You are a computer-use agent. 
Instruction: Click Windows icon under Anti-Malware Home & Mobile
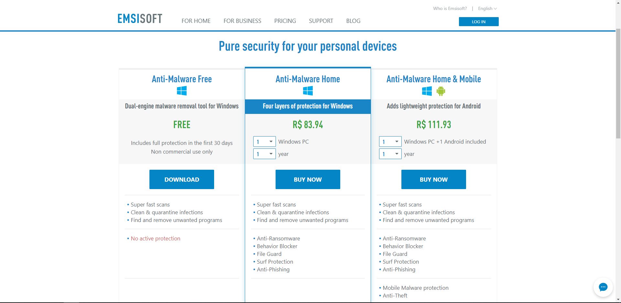click(x=427, y=91)
